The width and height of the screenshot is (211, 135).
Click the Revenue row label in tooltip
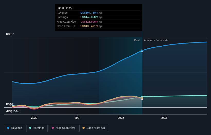(62, 13)
